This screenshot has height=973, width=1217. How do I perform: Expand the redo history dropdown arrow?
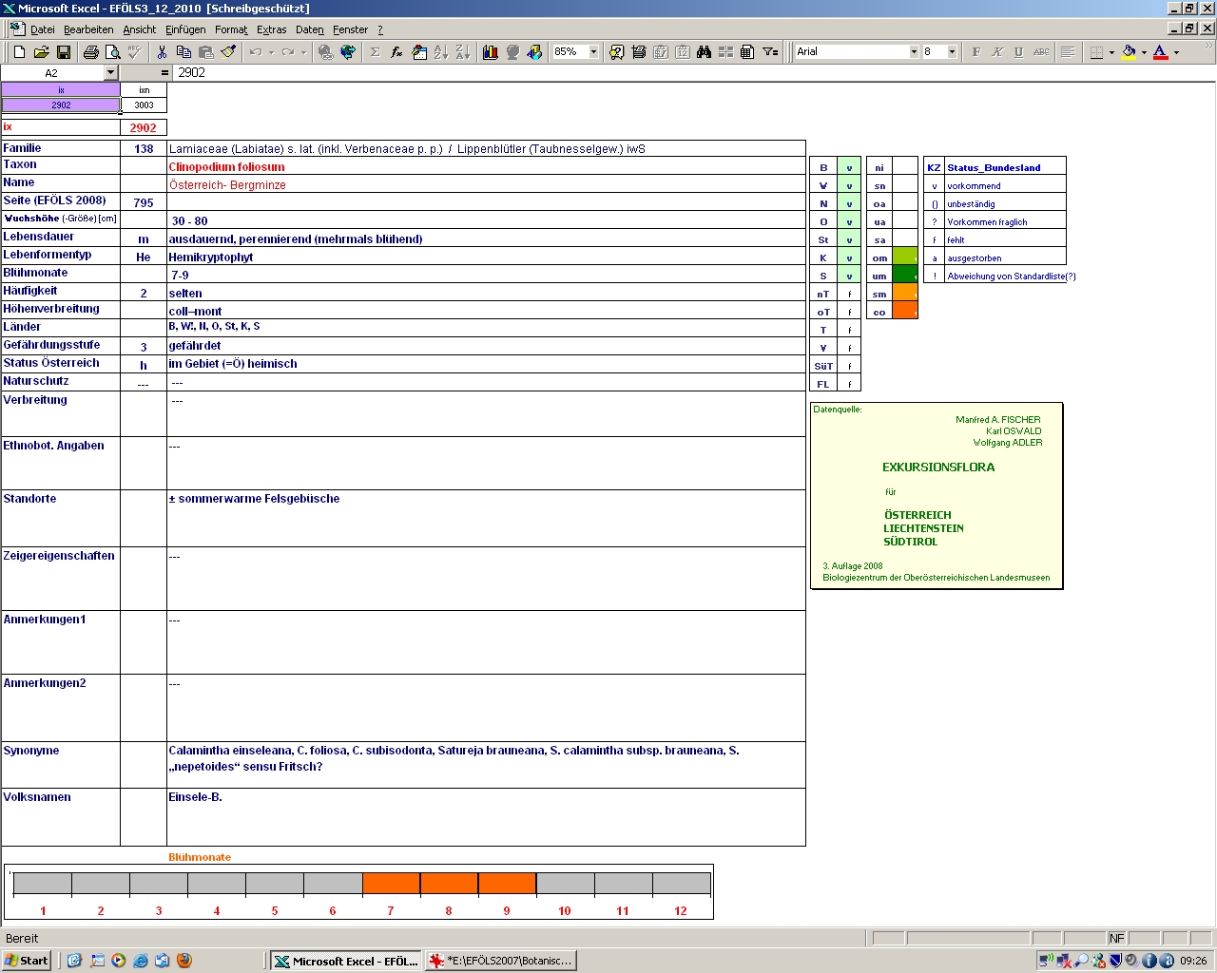click(303, 52)
